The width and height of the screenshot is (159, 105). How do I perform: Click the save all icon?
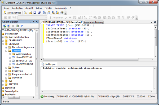(39, 13)
